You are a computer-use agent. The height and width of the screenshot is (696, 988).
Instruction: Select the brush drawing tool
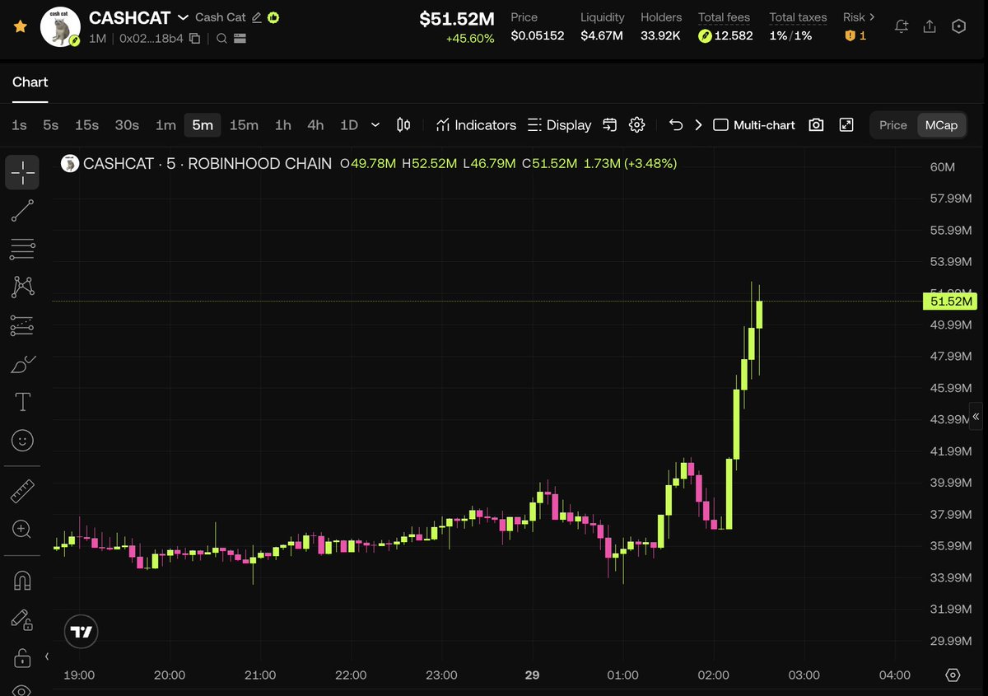(22, 364)
